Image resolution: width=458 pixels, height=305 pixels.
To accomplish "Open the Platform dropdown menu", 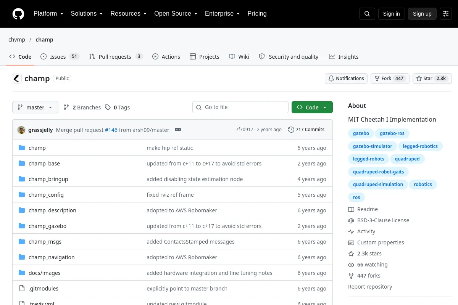I will 48,14.
